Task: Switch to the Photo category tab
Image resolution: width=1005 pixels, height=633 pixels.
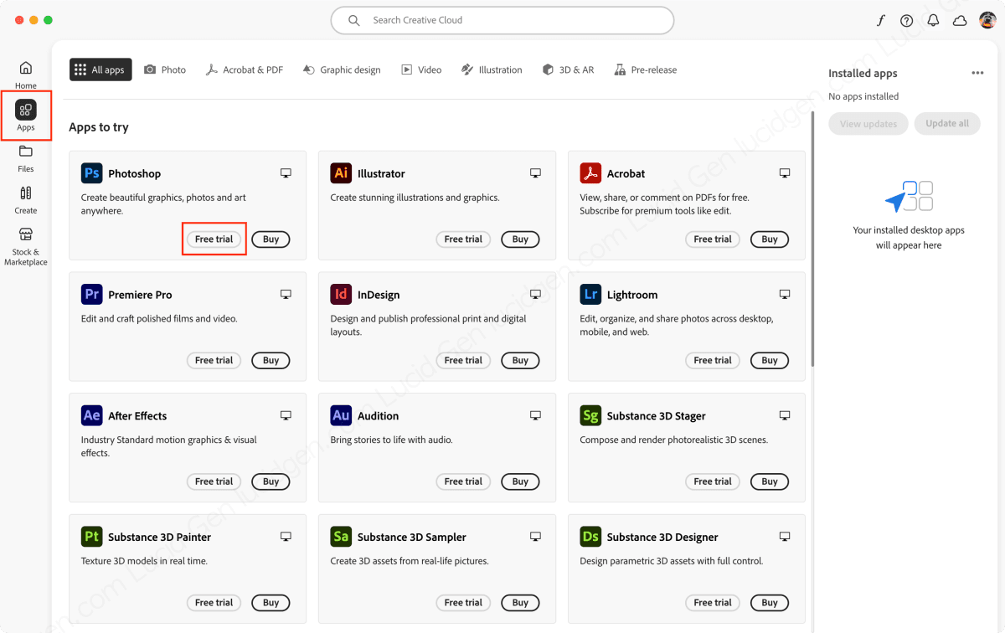Action: coord(165,70)
